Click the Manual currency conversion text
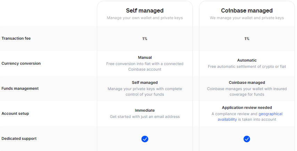Viewport: 297px width, 151px height. coord(145,57)
